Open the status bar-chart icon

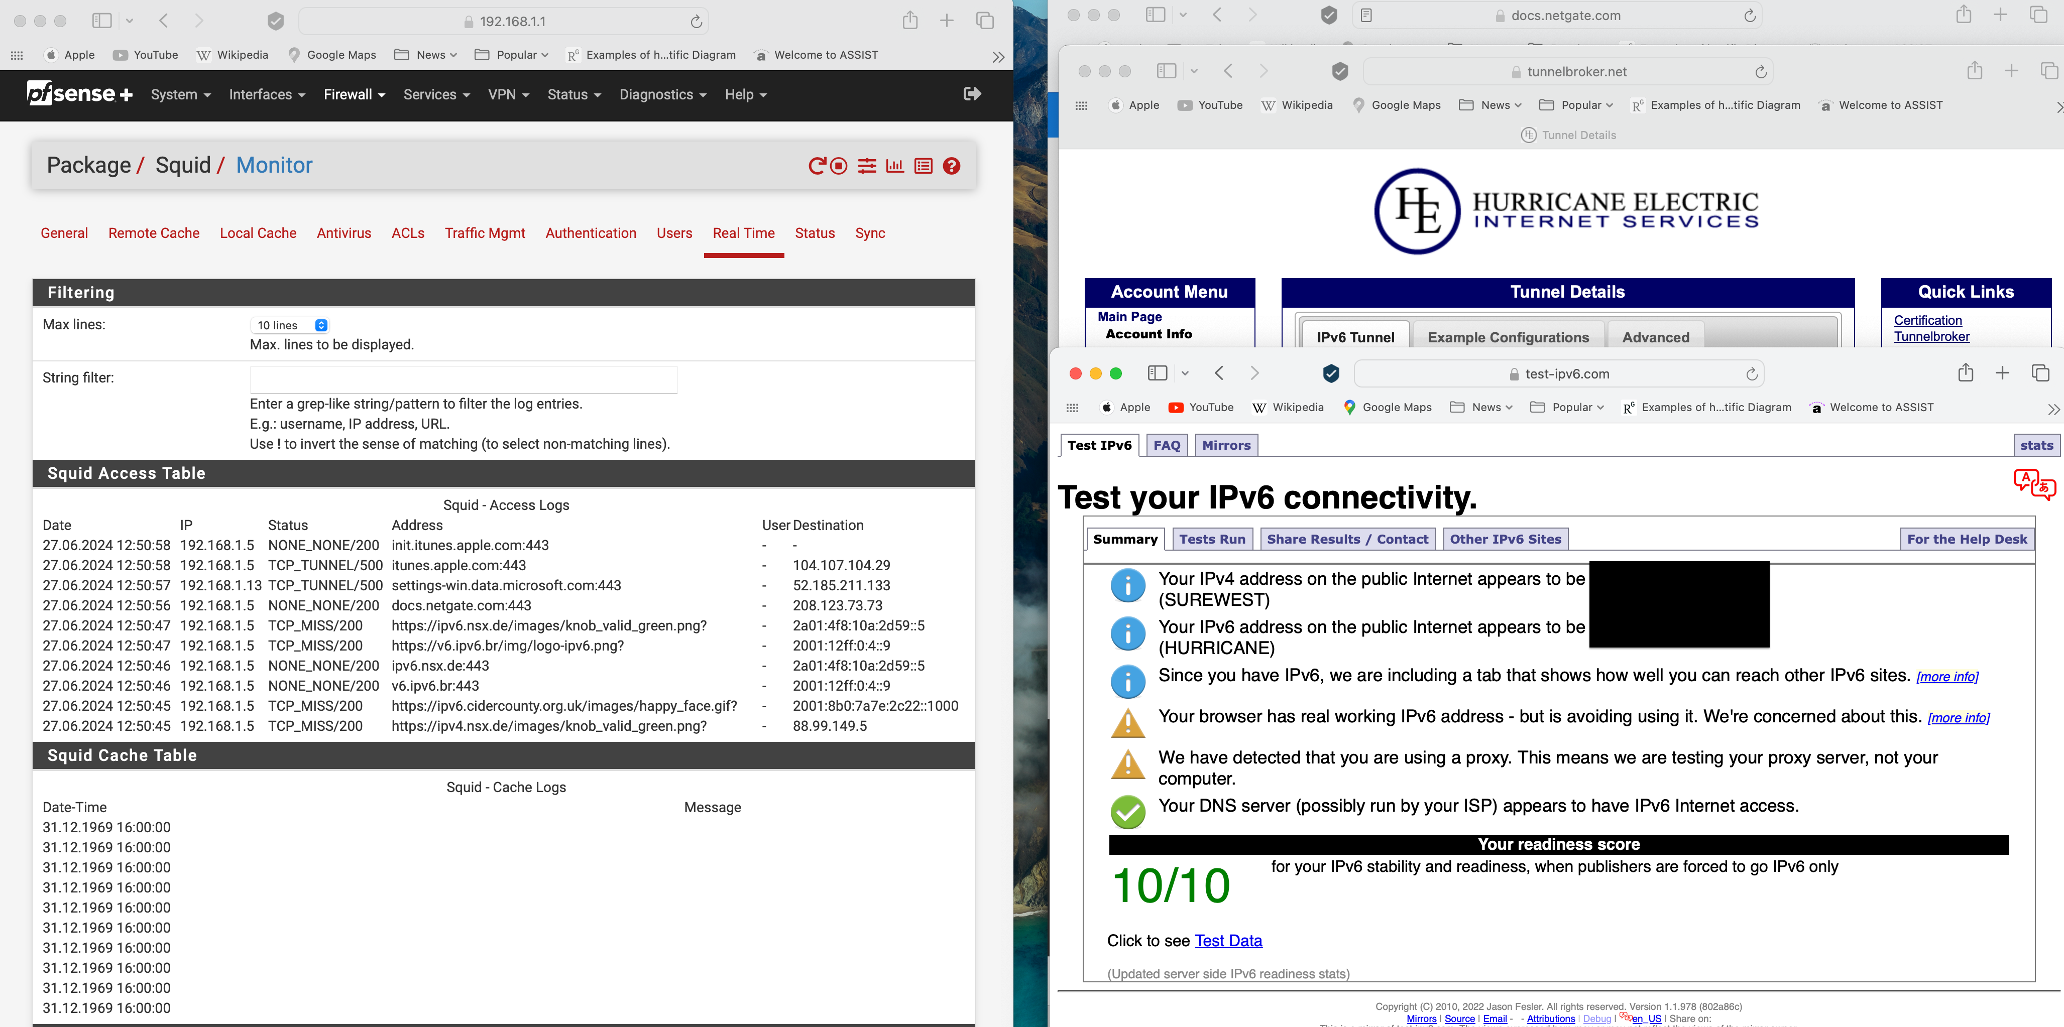(894, 166)
